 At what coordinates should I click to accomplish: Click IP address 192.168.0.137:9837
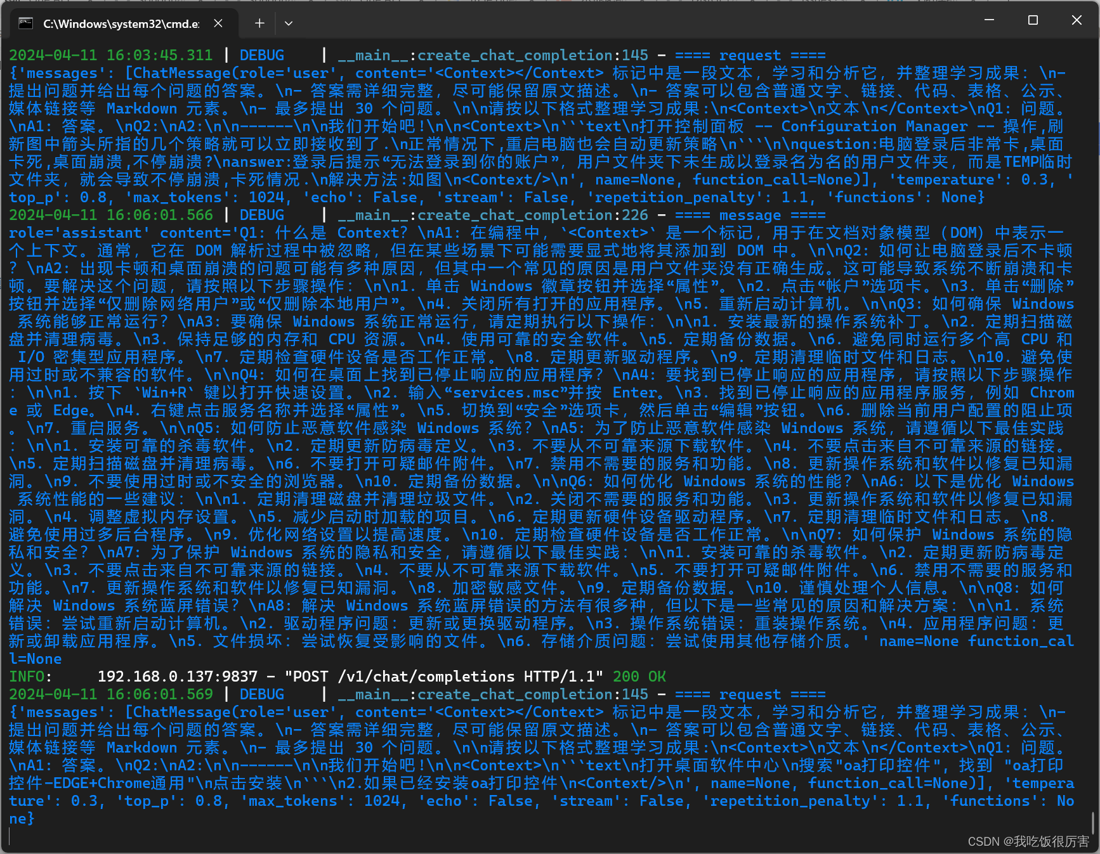(178, 676)
